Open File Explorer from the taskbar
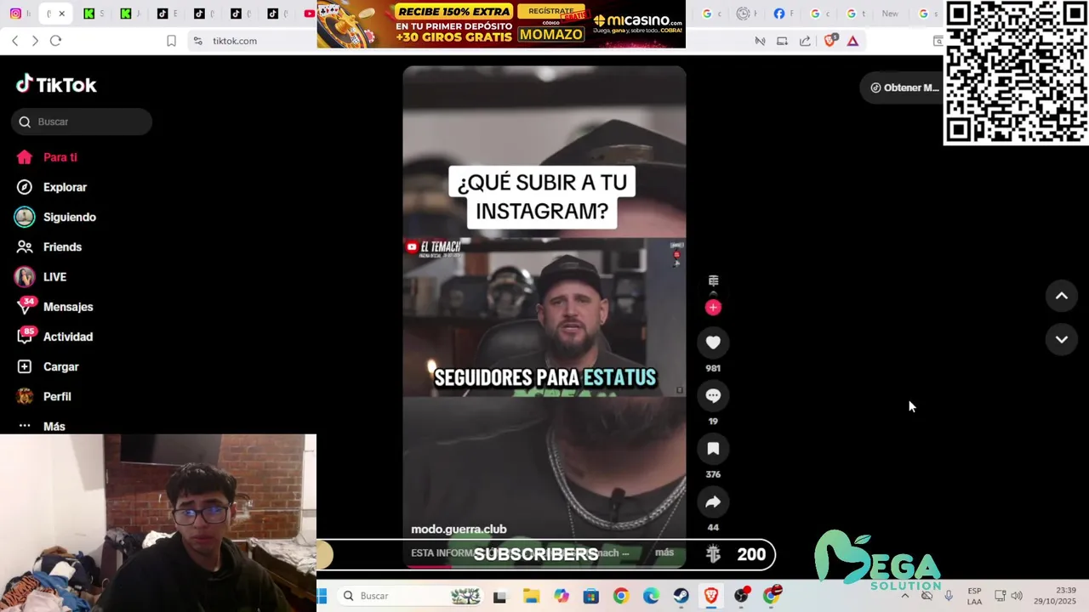The image size is (1089, 612). [531, 596]
